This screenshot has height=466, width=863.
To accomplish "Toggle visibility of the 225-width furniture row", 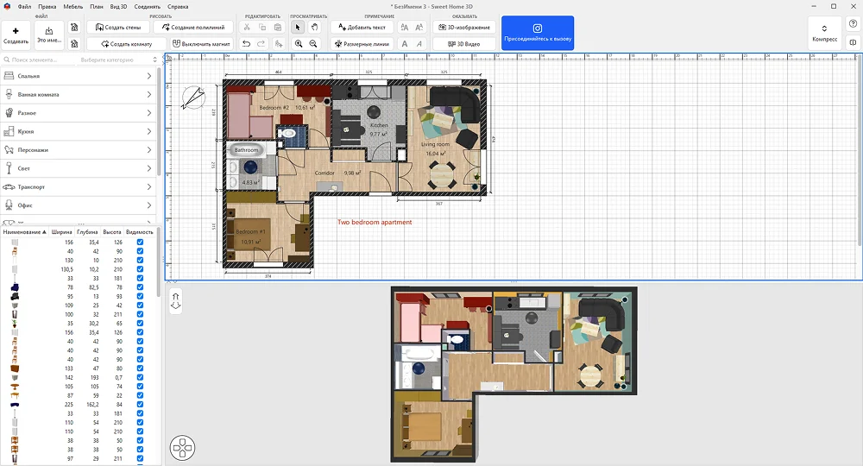I will pyautogui.click(x=140, y=404).
